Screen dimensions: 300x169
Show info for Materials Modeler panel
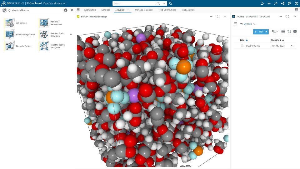pos(66,10)
